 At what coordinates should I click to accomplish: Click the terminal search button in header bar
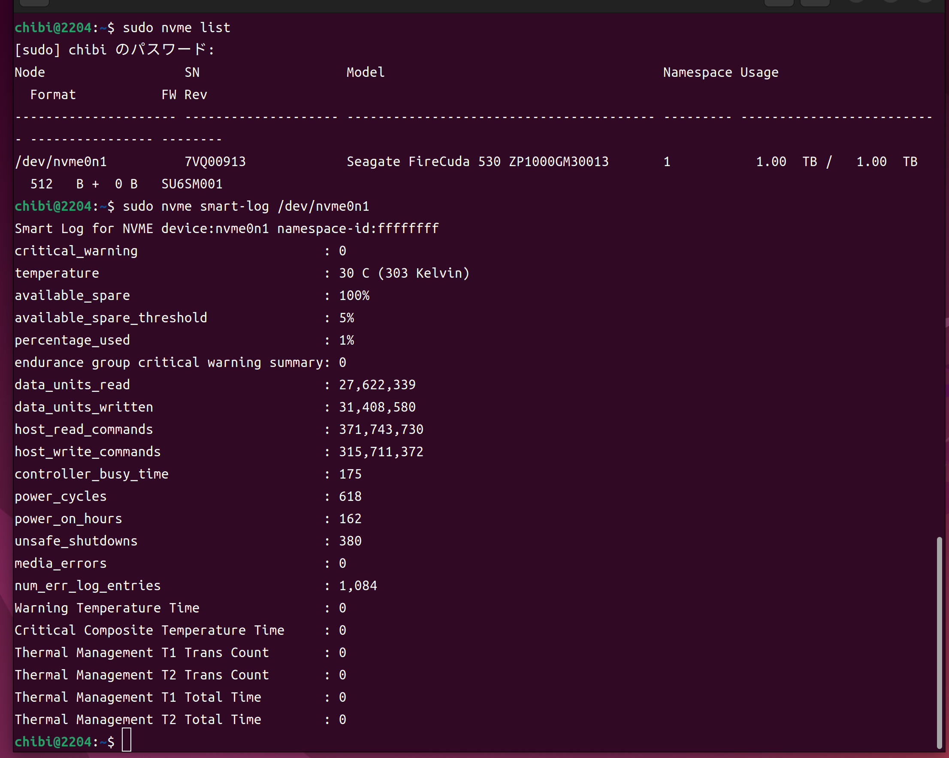pos(779,2)
